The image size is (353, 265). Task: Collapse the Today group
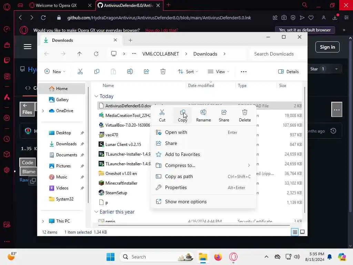(x=97, y=96)
